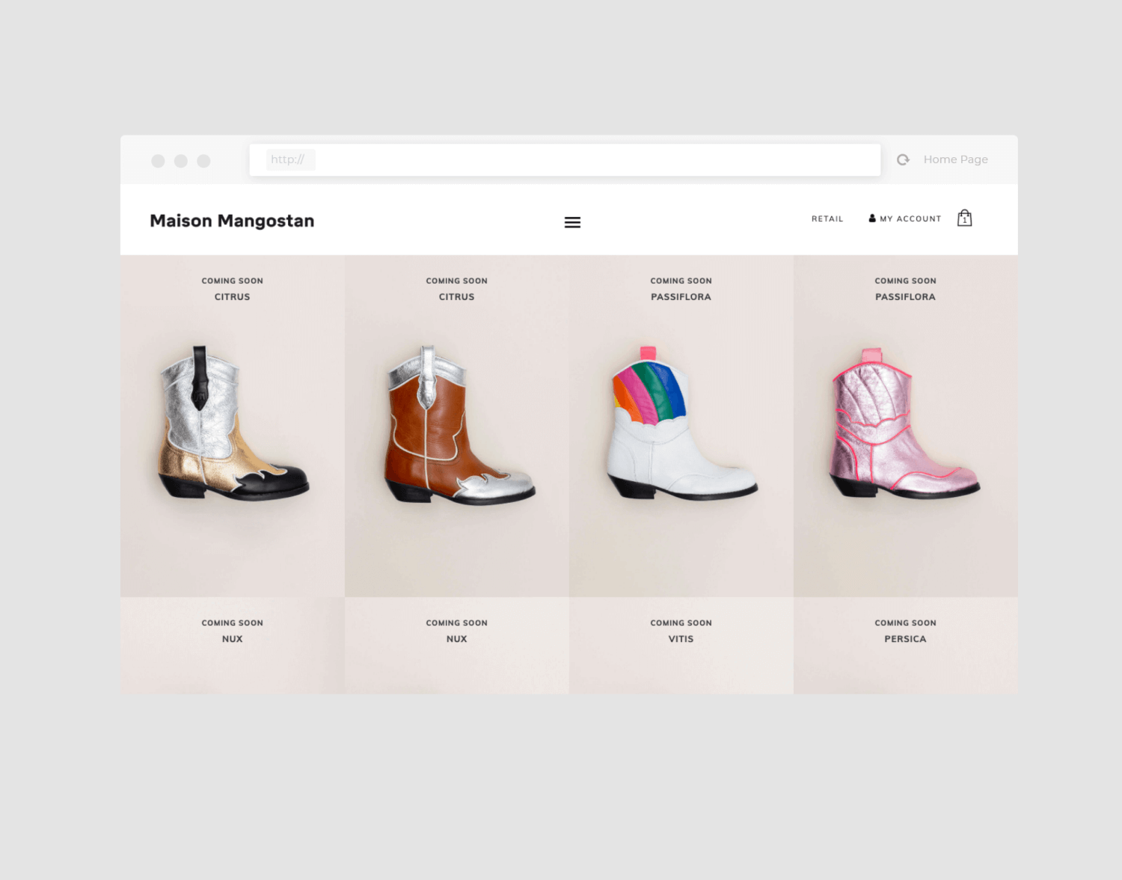The width and height of the screenshot is (1122, 880).
Task: Select the pink metallic Passiflora boot
Action: pyautogui.click(x=905, y=424)
